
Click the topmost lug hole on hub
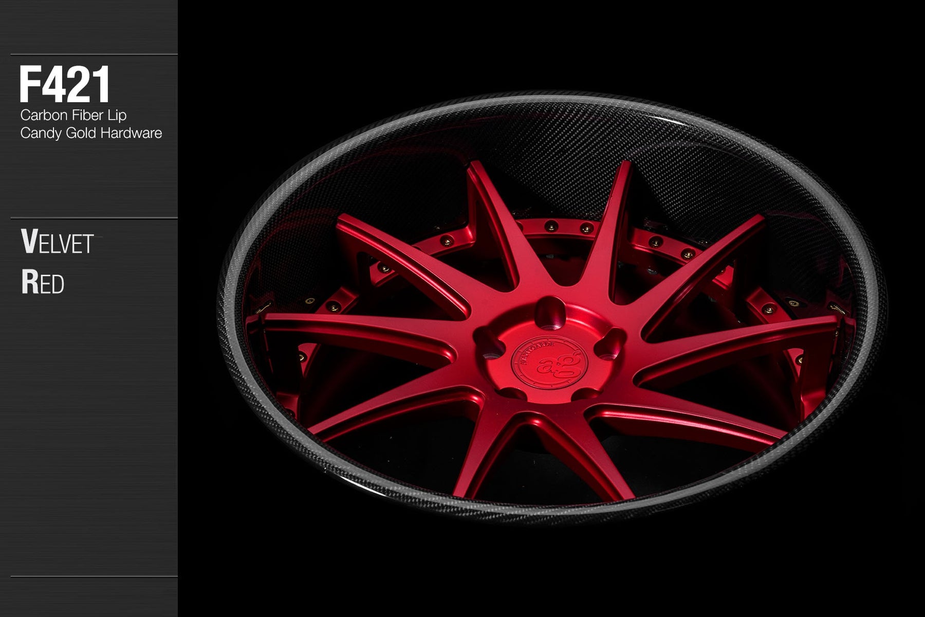(x=549, y=312)
